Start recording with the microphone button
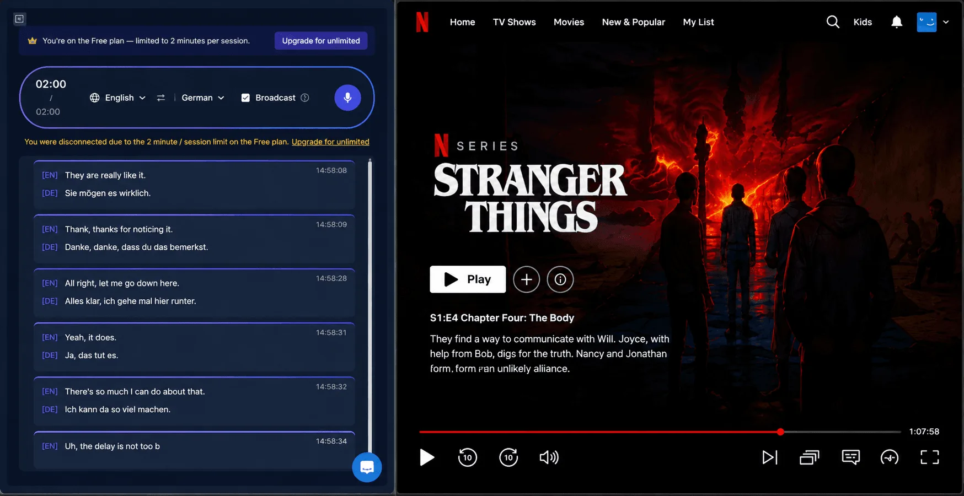964x496 pixels. 347,98
